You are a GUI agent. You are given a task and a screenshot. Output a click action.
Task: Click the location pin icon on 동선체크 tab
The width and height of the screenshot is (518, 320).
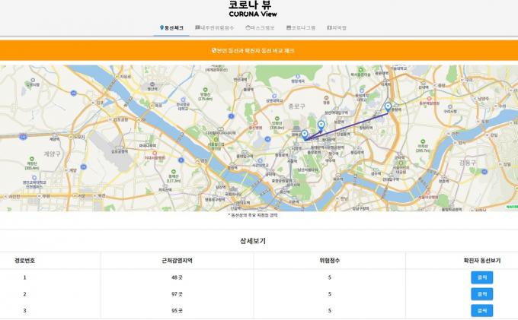click(161, 28)
